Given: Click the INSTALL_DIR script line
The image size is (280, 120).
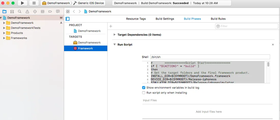Looking at the screenshot, I should 190,76.
